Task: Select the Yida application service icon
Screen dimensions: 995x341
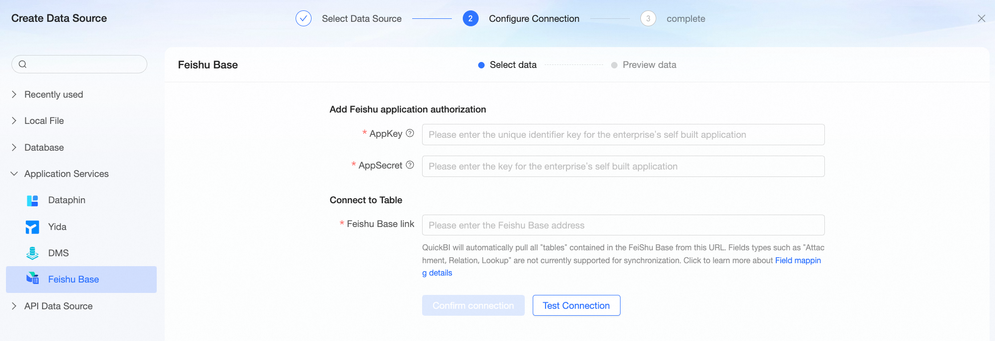Action: pyautogui.click(x=32, y=227)
